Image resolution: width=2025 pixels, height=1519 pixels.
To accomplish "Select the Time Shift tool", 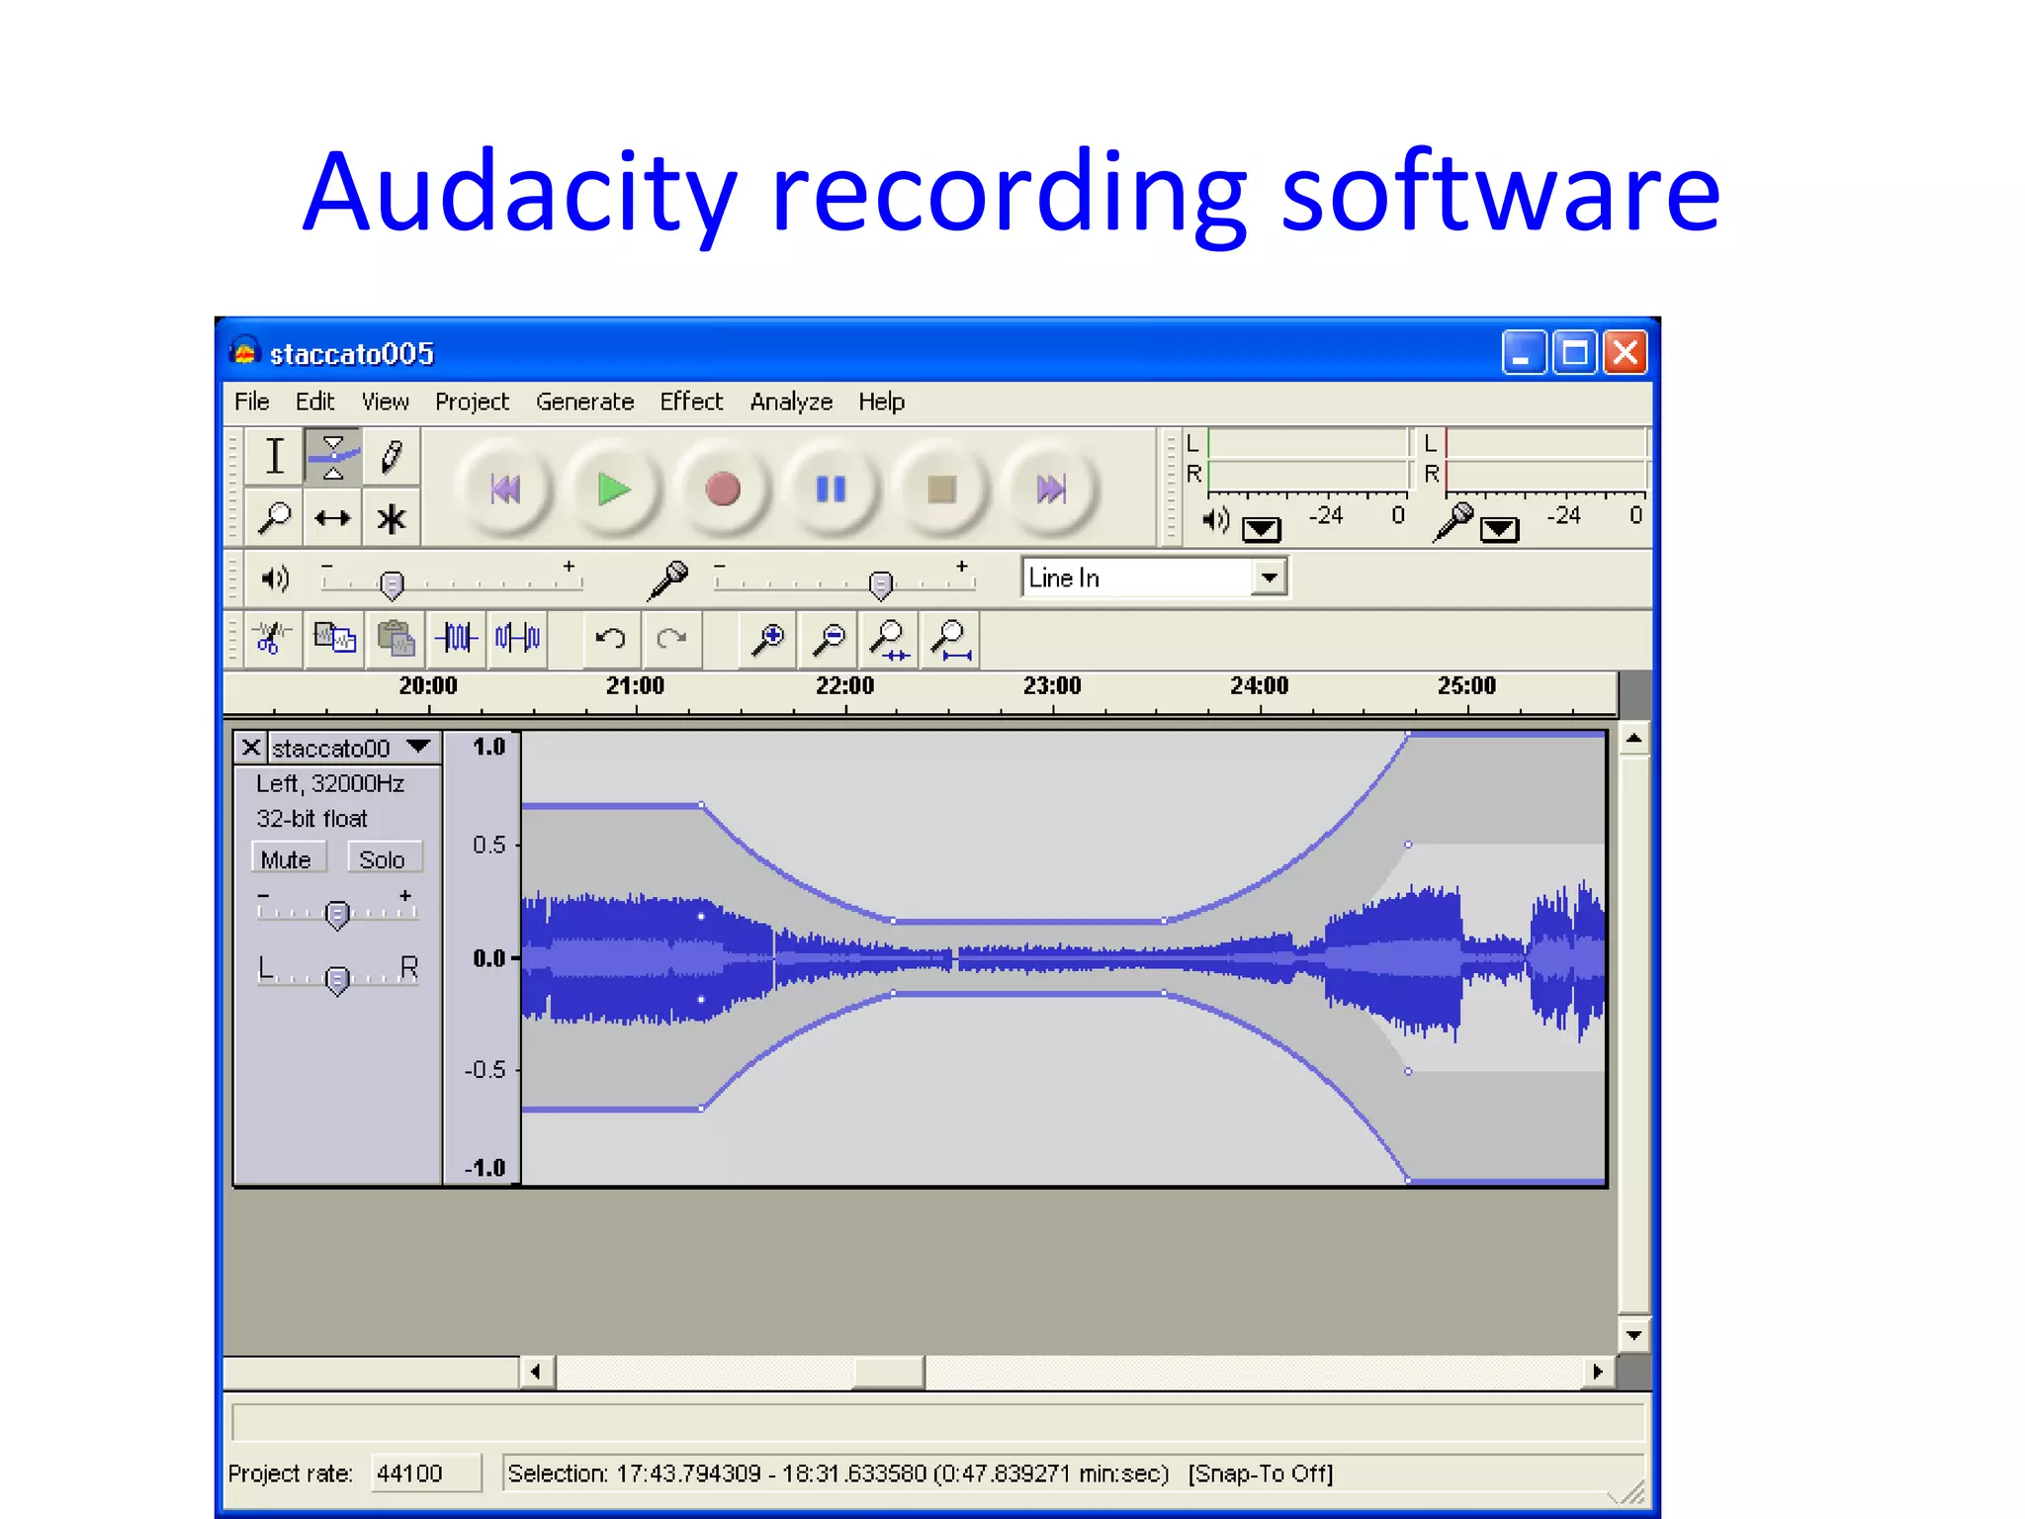I will [333, 517].
